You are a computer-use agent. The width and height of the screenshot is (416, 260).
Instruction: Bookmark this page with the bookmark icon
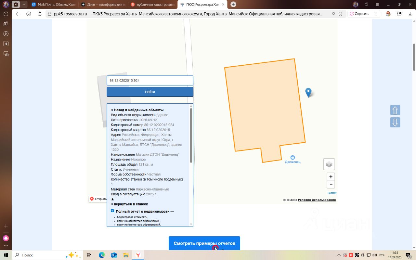click(x=341, y=14)
